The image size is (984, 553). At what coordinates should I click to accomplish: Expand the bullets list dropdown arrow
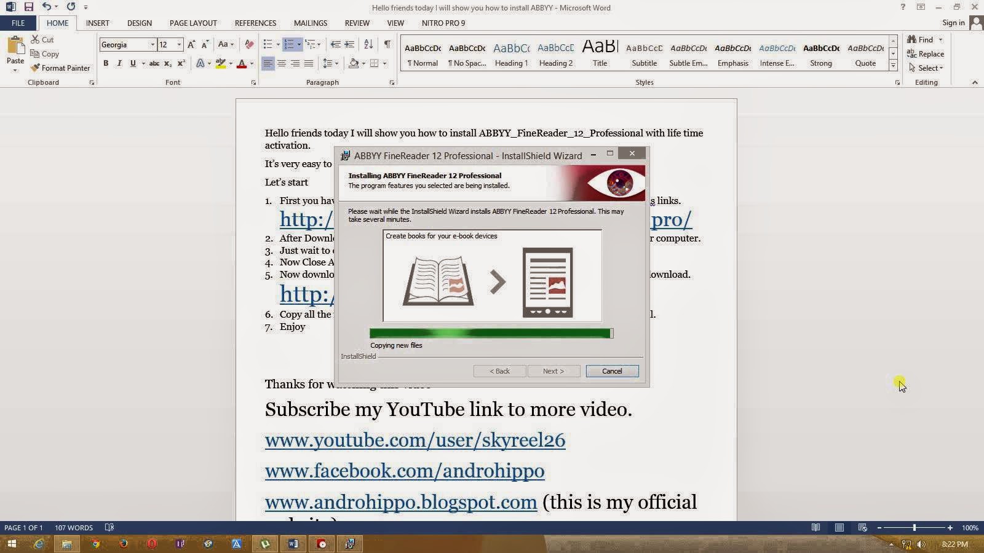tap(278, 44)
